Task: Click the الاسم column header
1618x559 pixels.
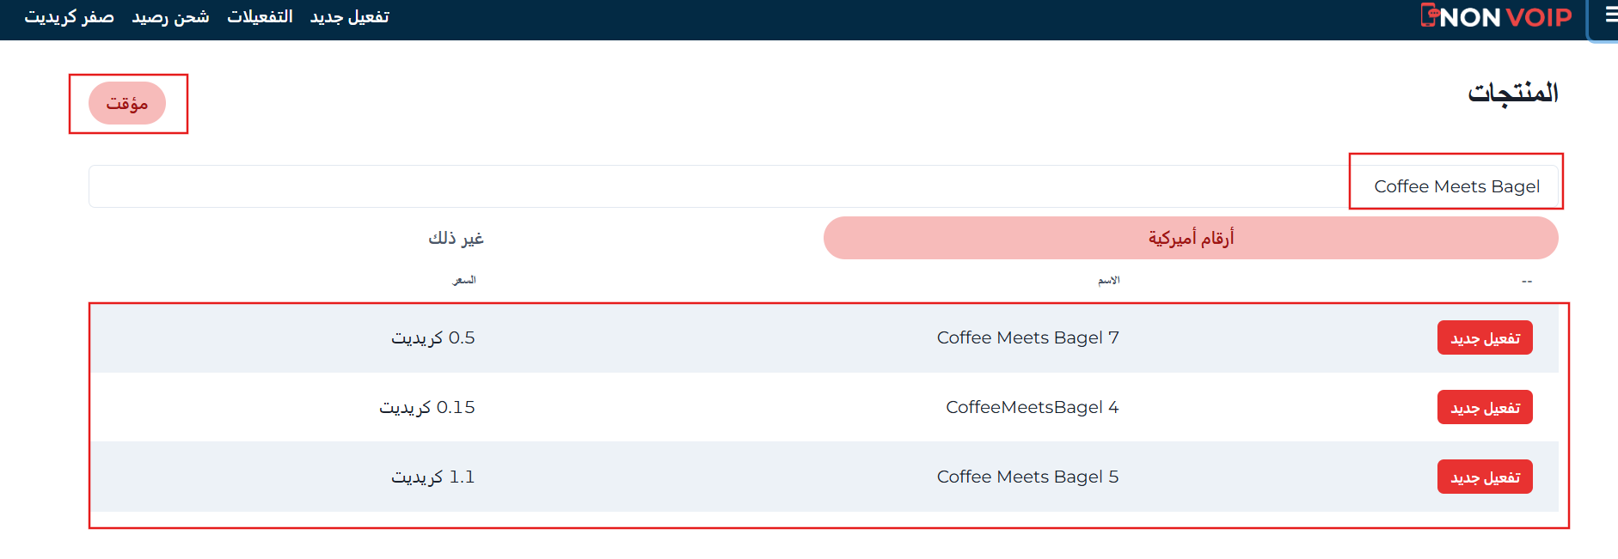Action: (x=1108, y=281)
